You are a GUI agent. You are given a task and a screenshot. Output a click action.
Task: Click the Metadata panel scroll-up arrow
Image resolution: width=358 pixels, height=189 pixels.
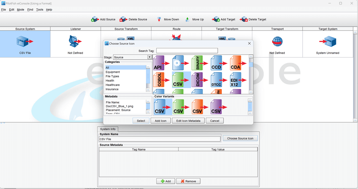pos(148,102)
